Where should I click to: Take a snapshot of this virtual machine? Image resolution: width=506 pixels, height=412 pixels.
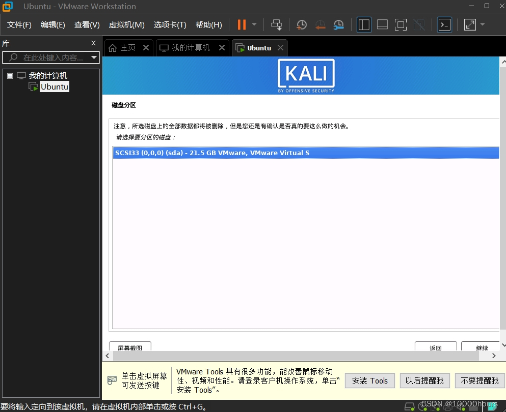tap(301, 25)
